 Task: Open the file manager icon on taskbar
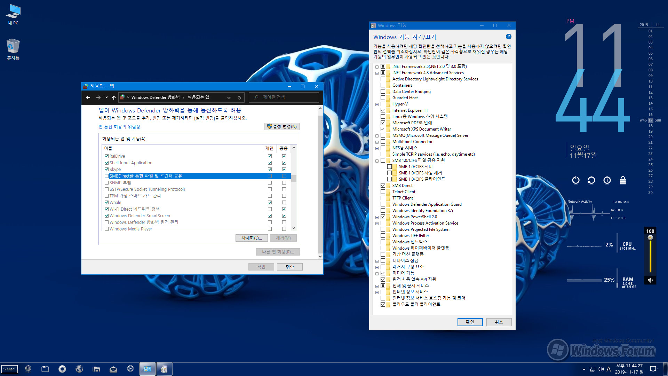(45, 369)
